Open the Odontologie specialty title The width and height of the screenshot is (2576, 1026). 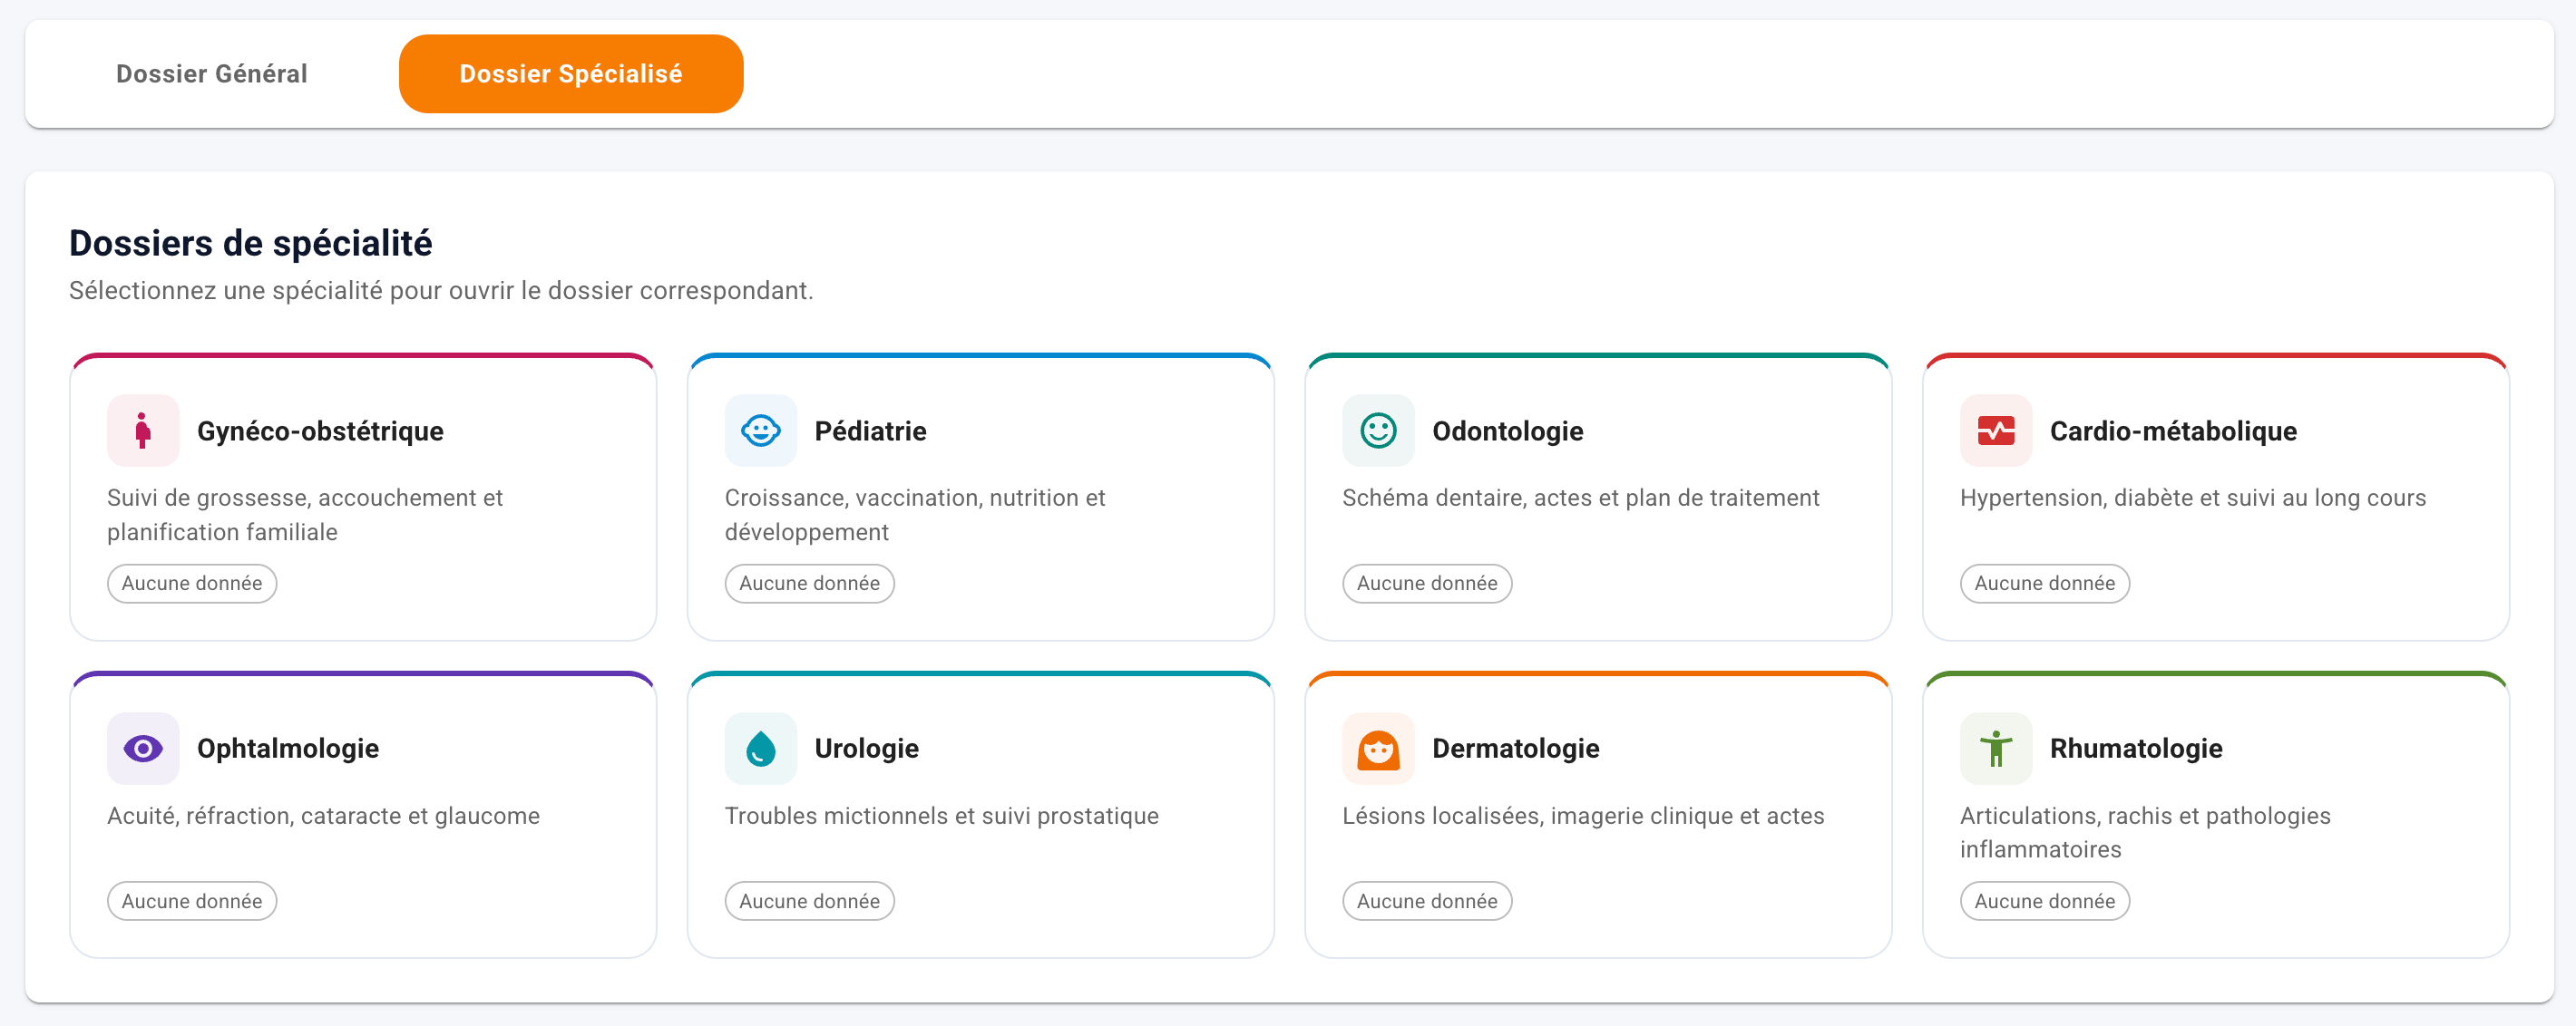click(x=1507, y=431)
